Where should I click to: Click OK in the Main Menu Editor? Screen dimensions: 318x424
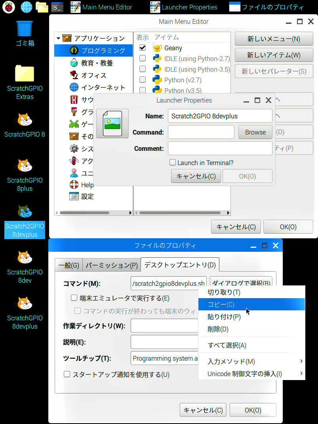pos(288,226)
